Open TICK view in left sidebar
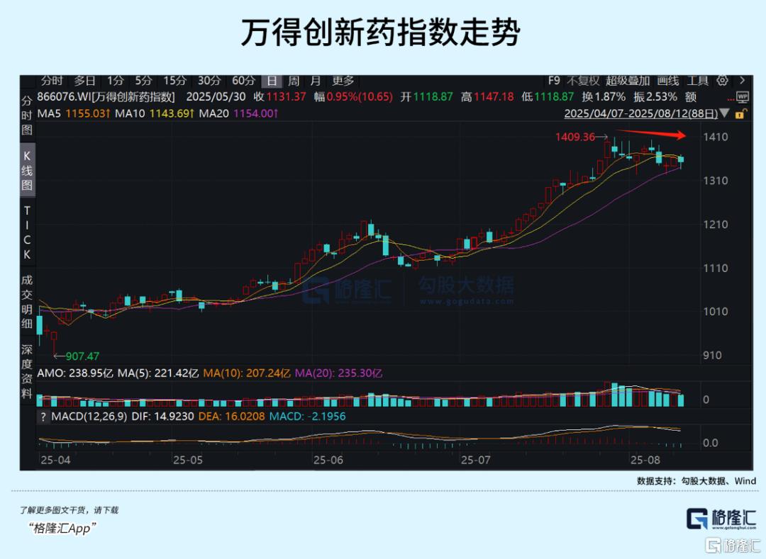766x559 pixels. coord(27,232)
